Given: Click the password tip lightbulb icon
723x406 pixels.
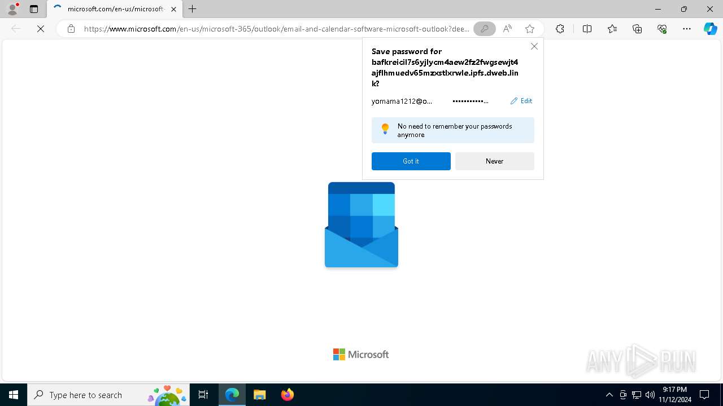Looking at the screenshot, I should [x=385, y=129].
